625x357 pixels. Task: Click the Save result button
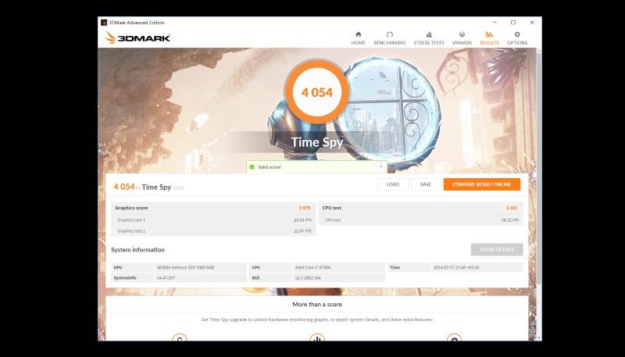pyautogui.click(x=426, y=184)
